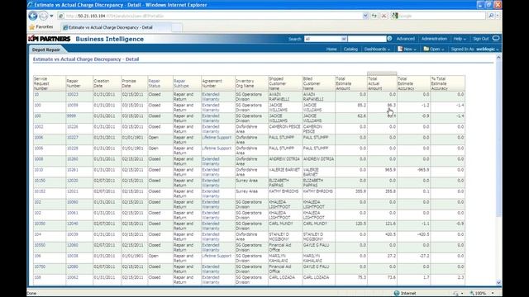The width and height of the screenshot is (529, 297).
Task: Open service request number 1002 link
Action: 39,127
